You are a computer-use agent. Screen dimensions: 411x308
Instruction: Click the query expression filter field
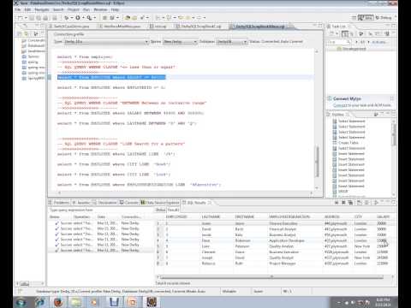click(x=101, y=210)
